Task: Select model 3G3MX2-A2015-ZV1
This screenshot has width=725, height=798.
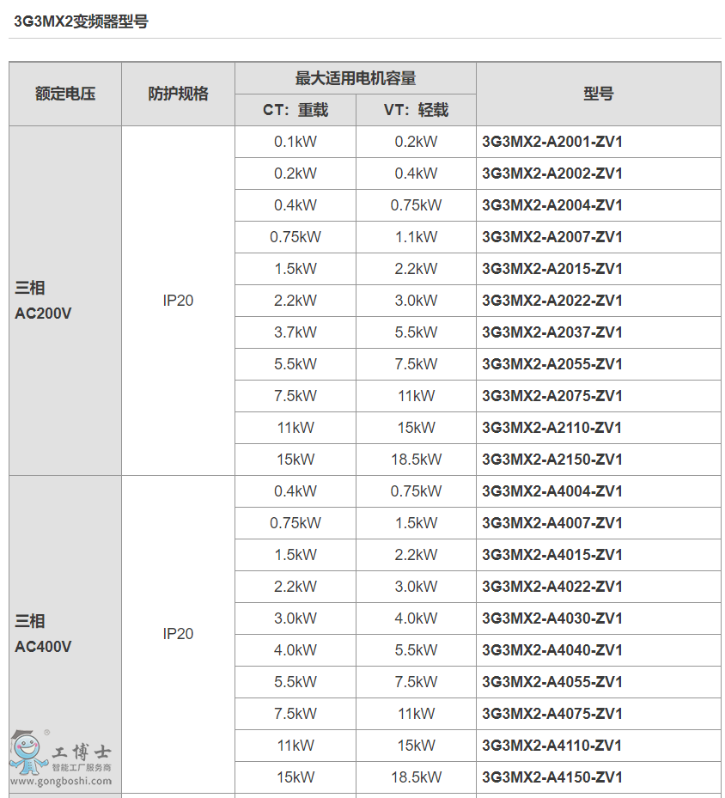Action: click(x=552, y=269)
